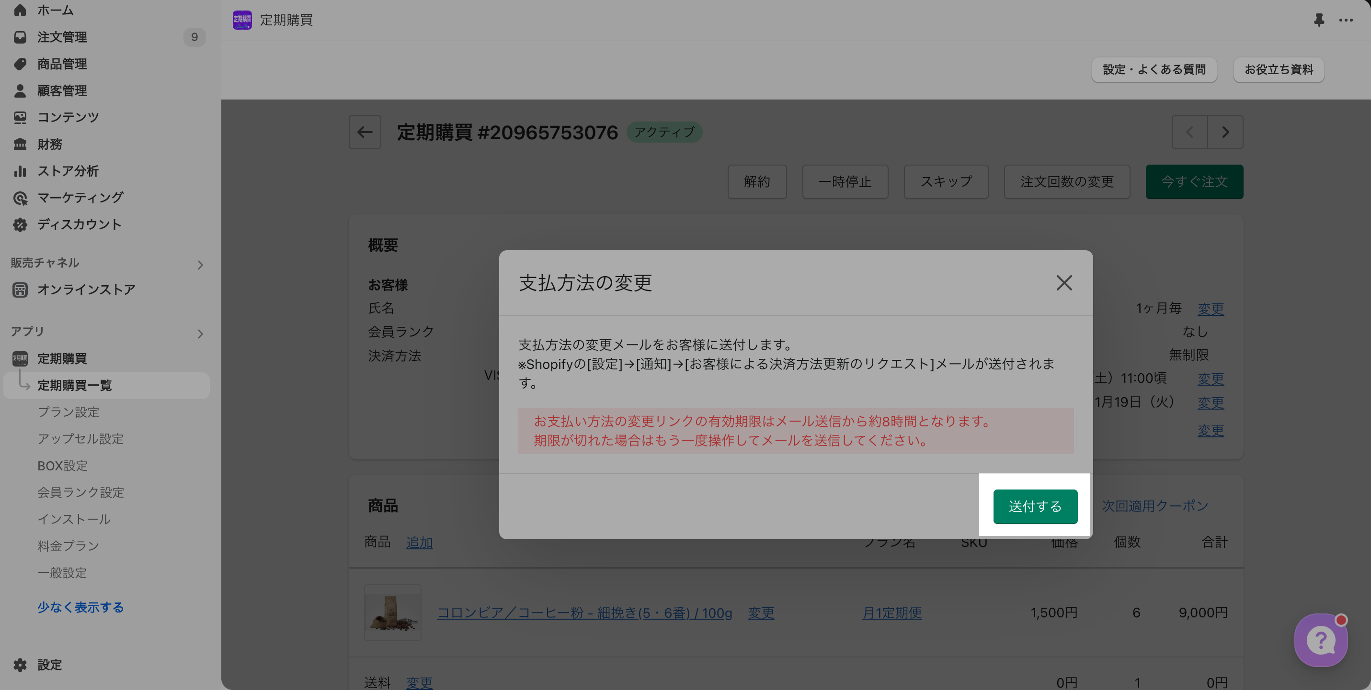
Task: Expand the 販売チャネル section chevron
Action: click(200, 265)
